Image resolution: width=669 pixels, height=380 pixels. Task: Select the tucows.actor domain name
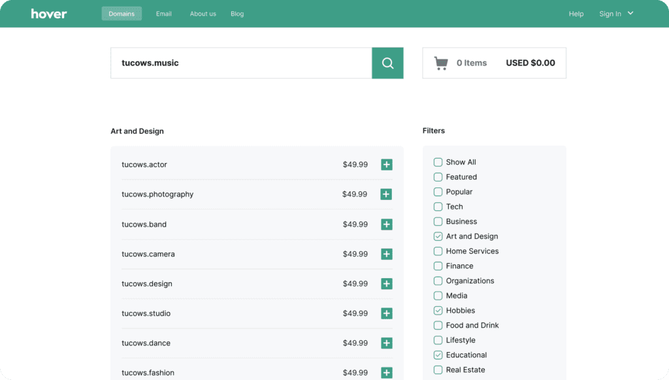[x=144, y=165]
